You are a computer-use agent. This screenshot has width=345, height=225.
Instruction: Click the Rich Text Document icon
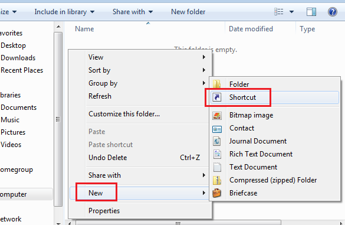point(217,154)
